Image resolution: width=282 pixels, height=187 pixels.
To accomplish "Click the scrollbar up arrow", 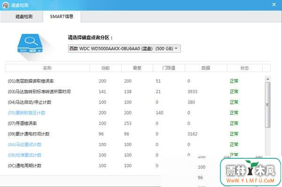I will 267,79.
